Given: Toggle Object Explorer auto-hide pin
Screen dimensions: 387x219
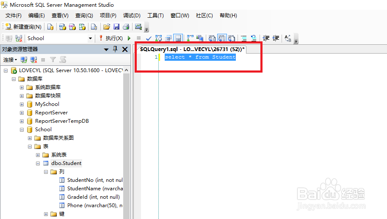Looking at the screenshot, I should coord(115,49).
